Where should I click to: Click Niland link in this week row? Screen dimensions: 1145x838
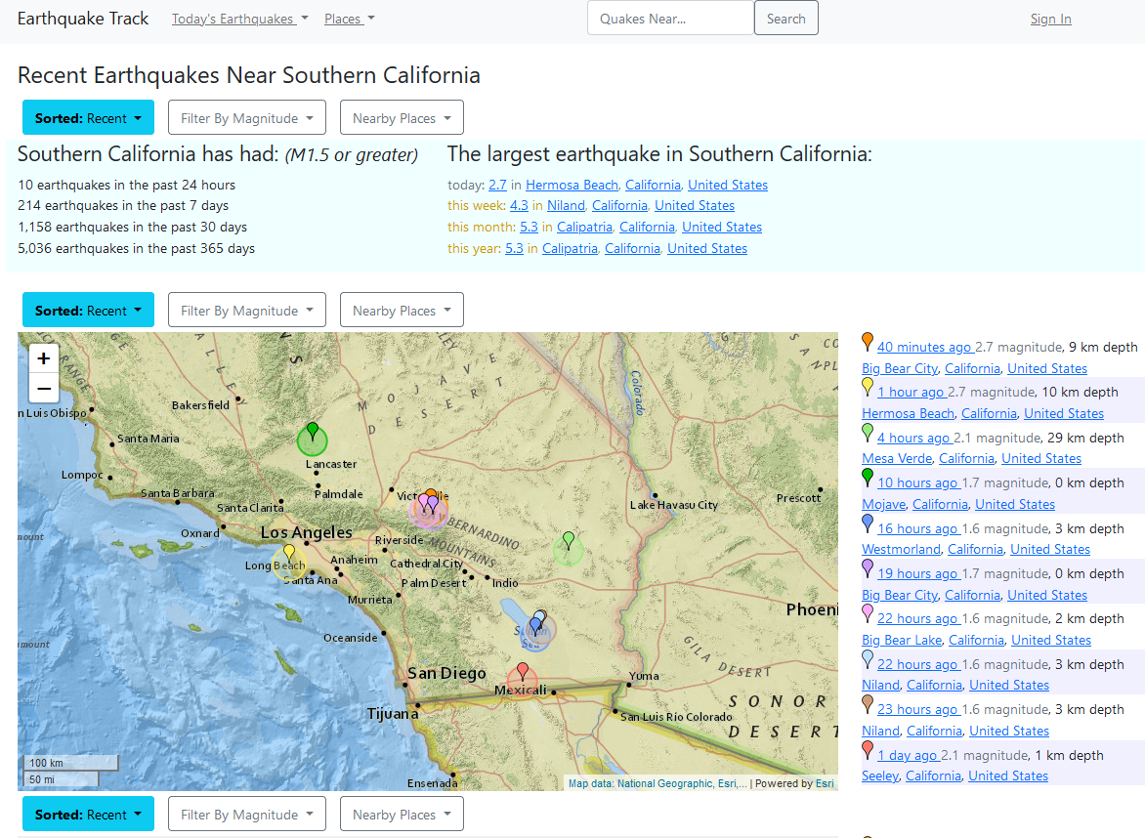click(566, 206)
